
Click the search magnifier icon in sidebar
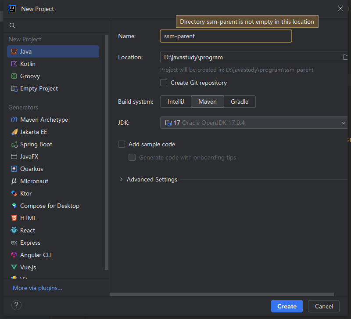pos(12,25)
